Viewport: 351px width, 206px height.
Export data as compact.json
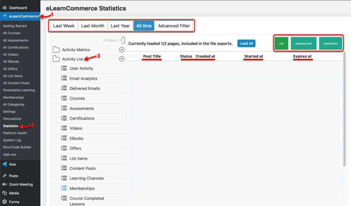coord(304,44)
